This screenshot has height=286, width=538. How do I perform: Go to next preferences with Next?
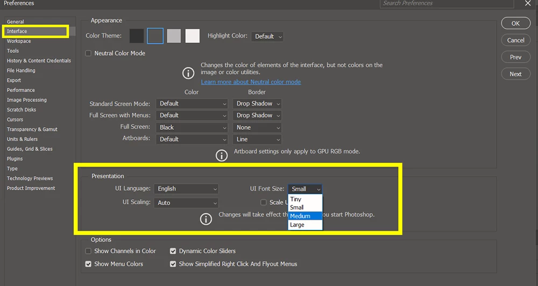[516, 74]
